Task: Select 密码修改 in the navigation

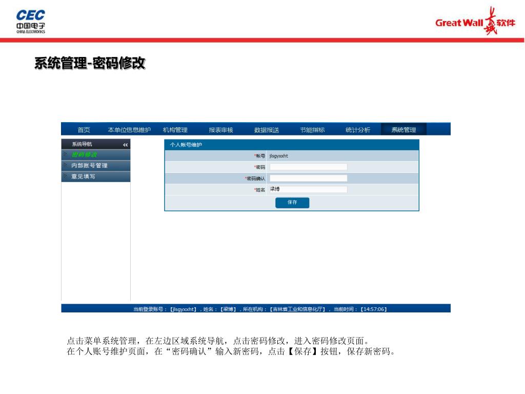Action: (85, 154)
